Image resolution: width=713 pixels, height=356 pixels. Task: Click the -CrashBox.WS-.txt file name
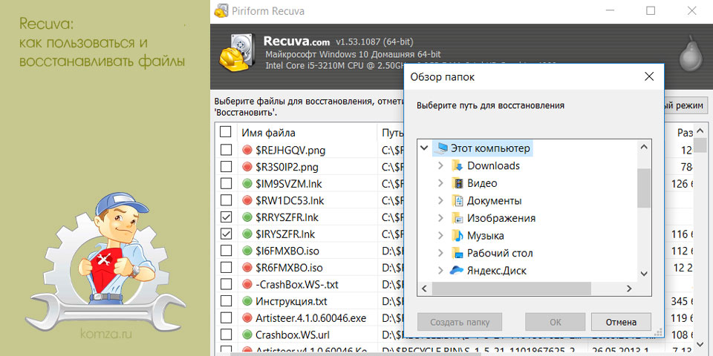pyautogui.click(x=297, y=284)
